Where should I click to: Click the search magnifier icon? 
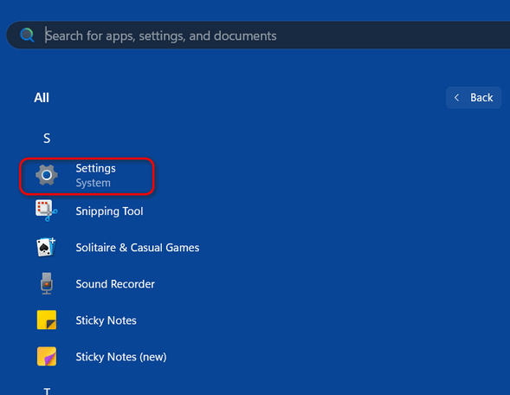click(27, 36)
